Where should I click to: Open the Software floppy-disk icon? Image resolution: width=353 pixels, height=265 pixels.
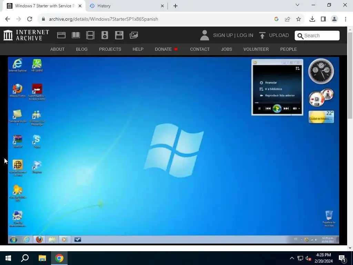click(119, 35)
